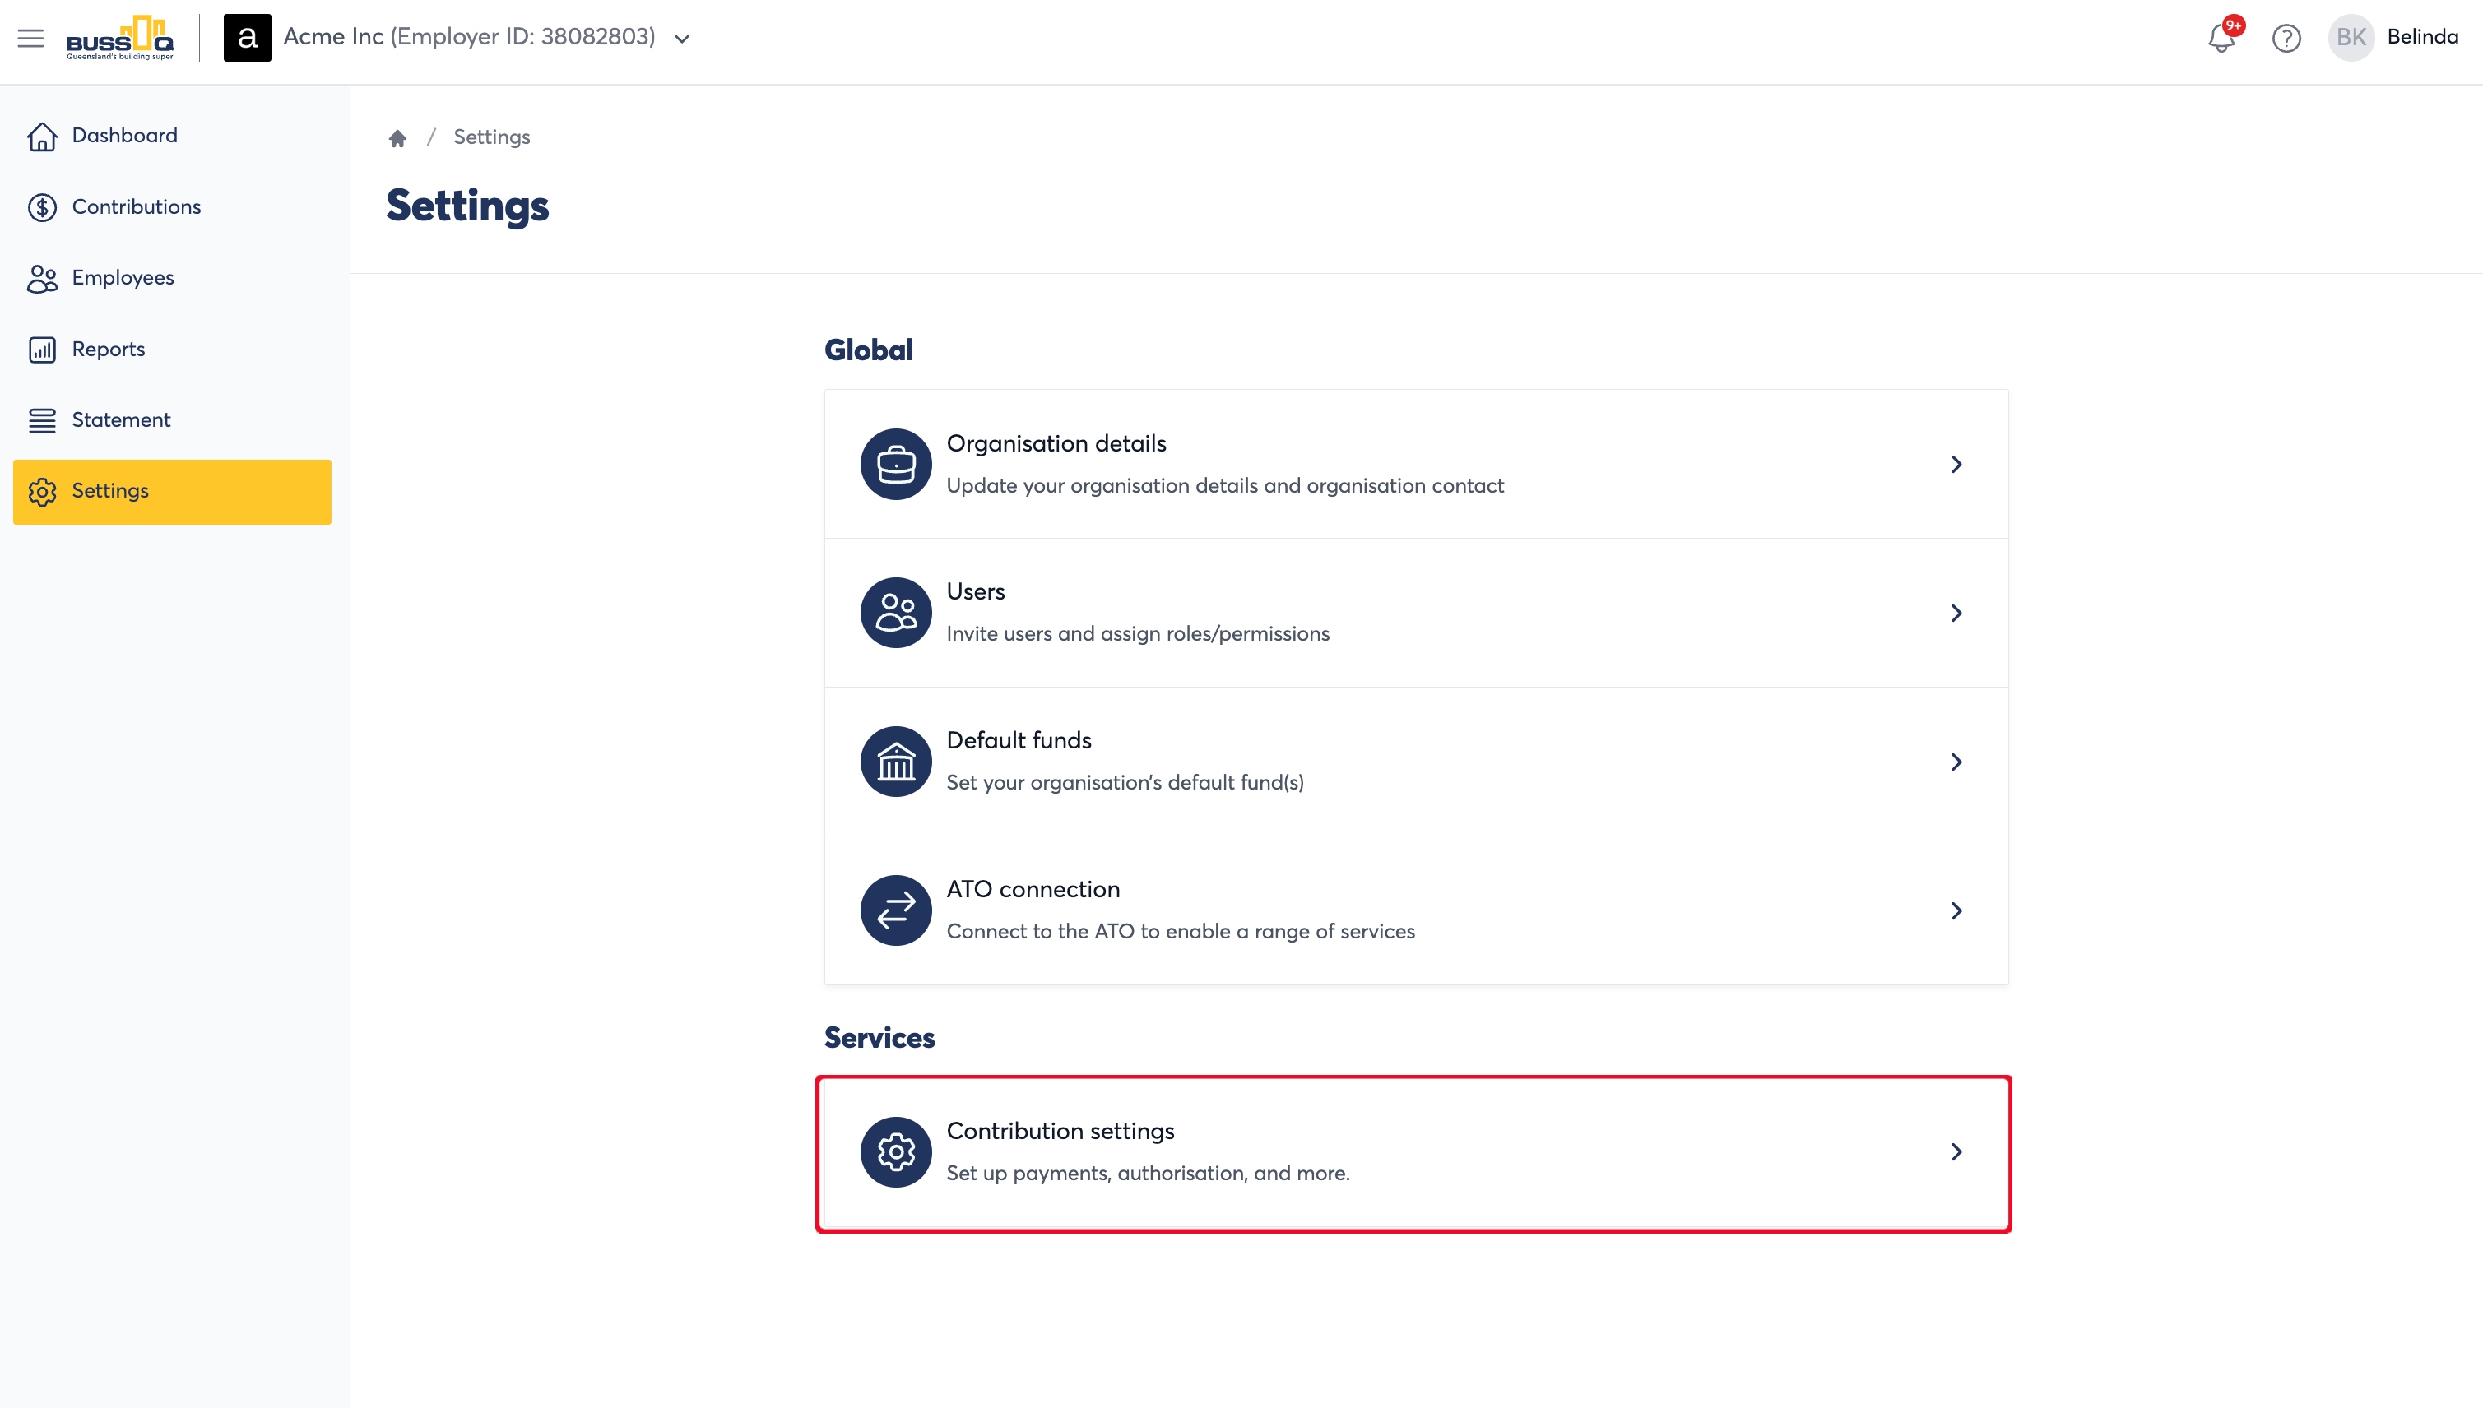Click the chevron on Users row
The height and width of the screenshot is (1408, 2483).
1956,613
